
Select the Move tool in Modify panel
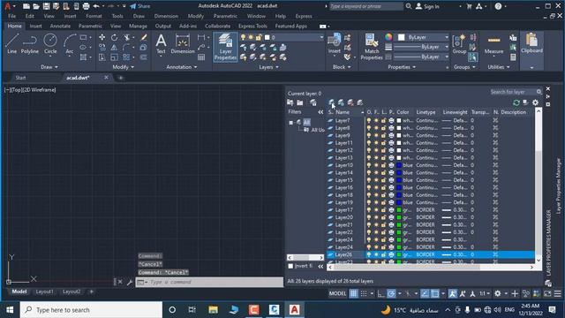[102, 37]
